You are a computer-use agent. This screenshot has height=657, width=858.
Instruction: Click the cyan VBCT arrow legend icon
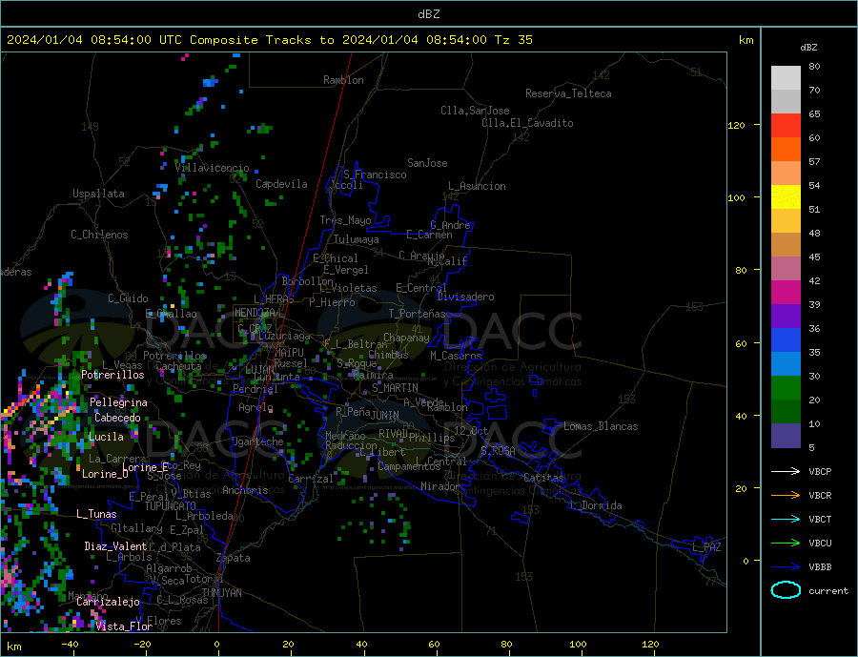click(786, 519)
